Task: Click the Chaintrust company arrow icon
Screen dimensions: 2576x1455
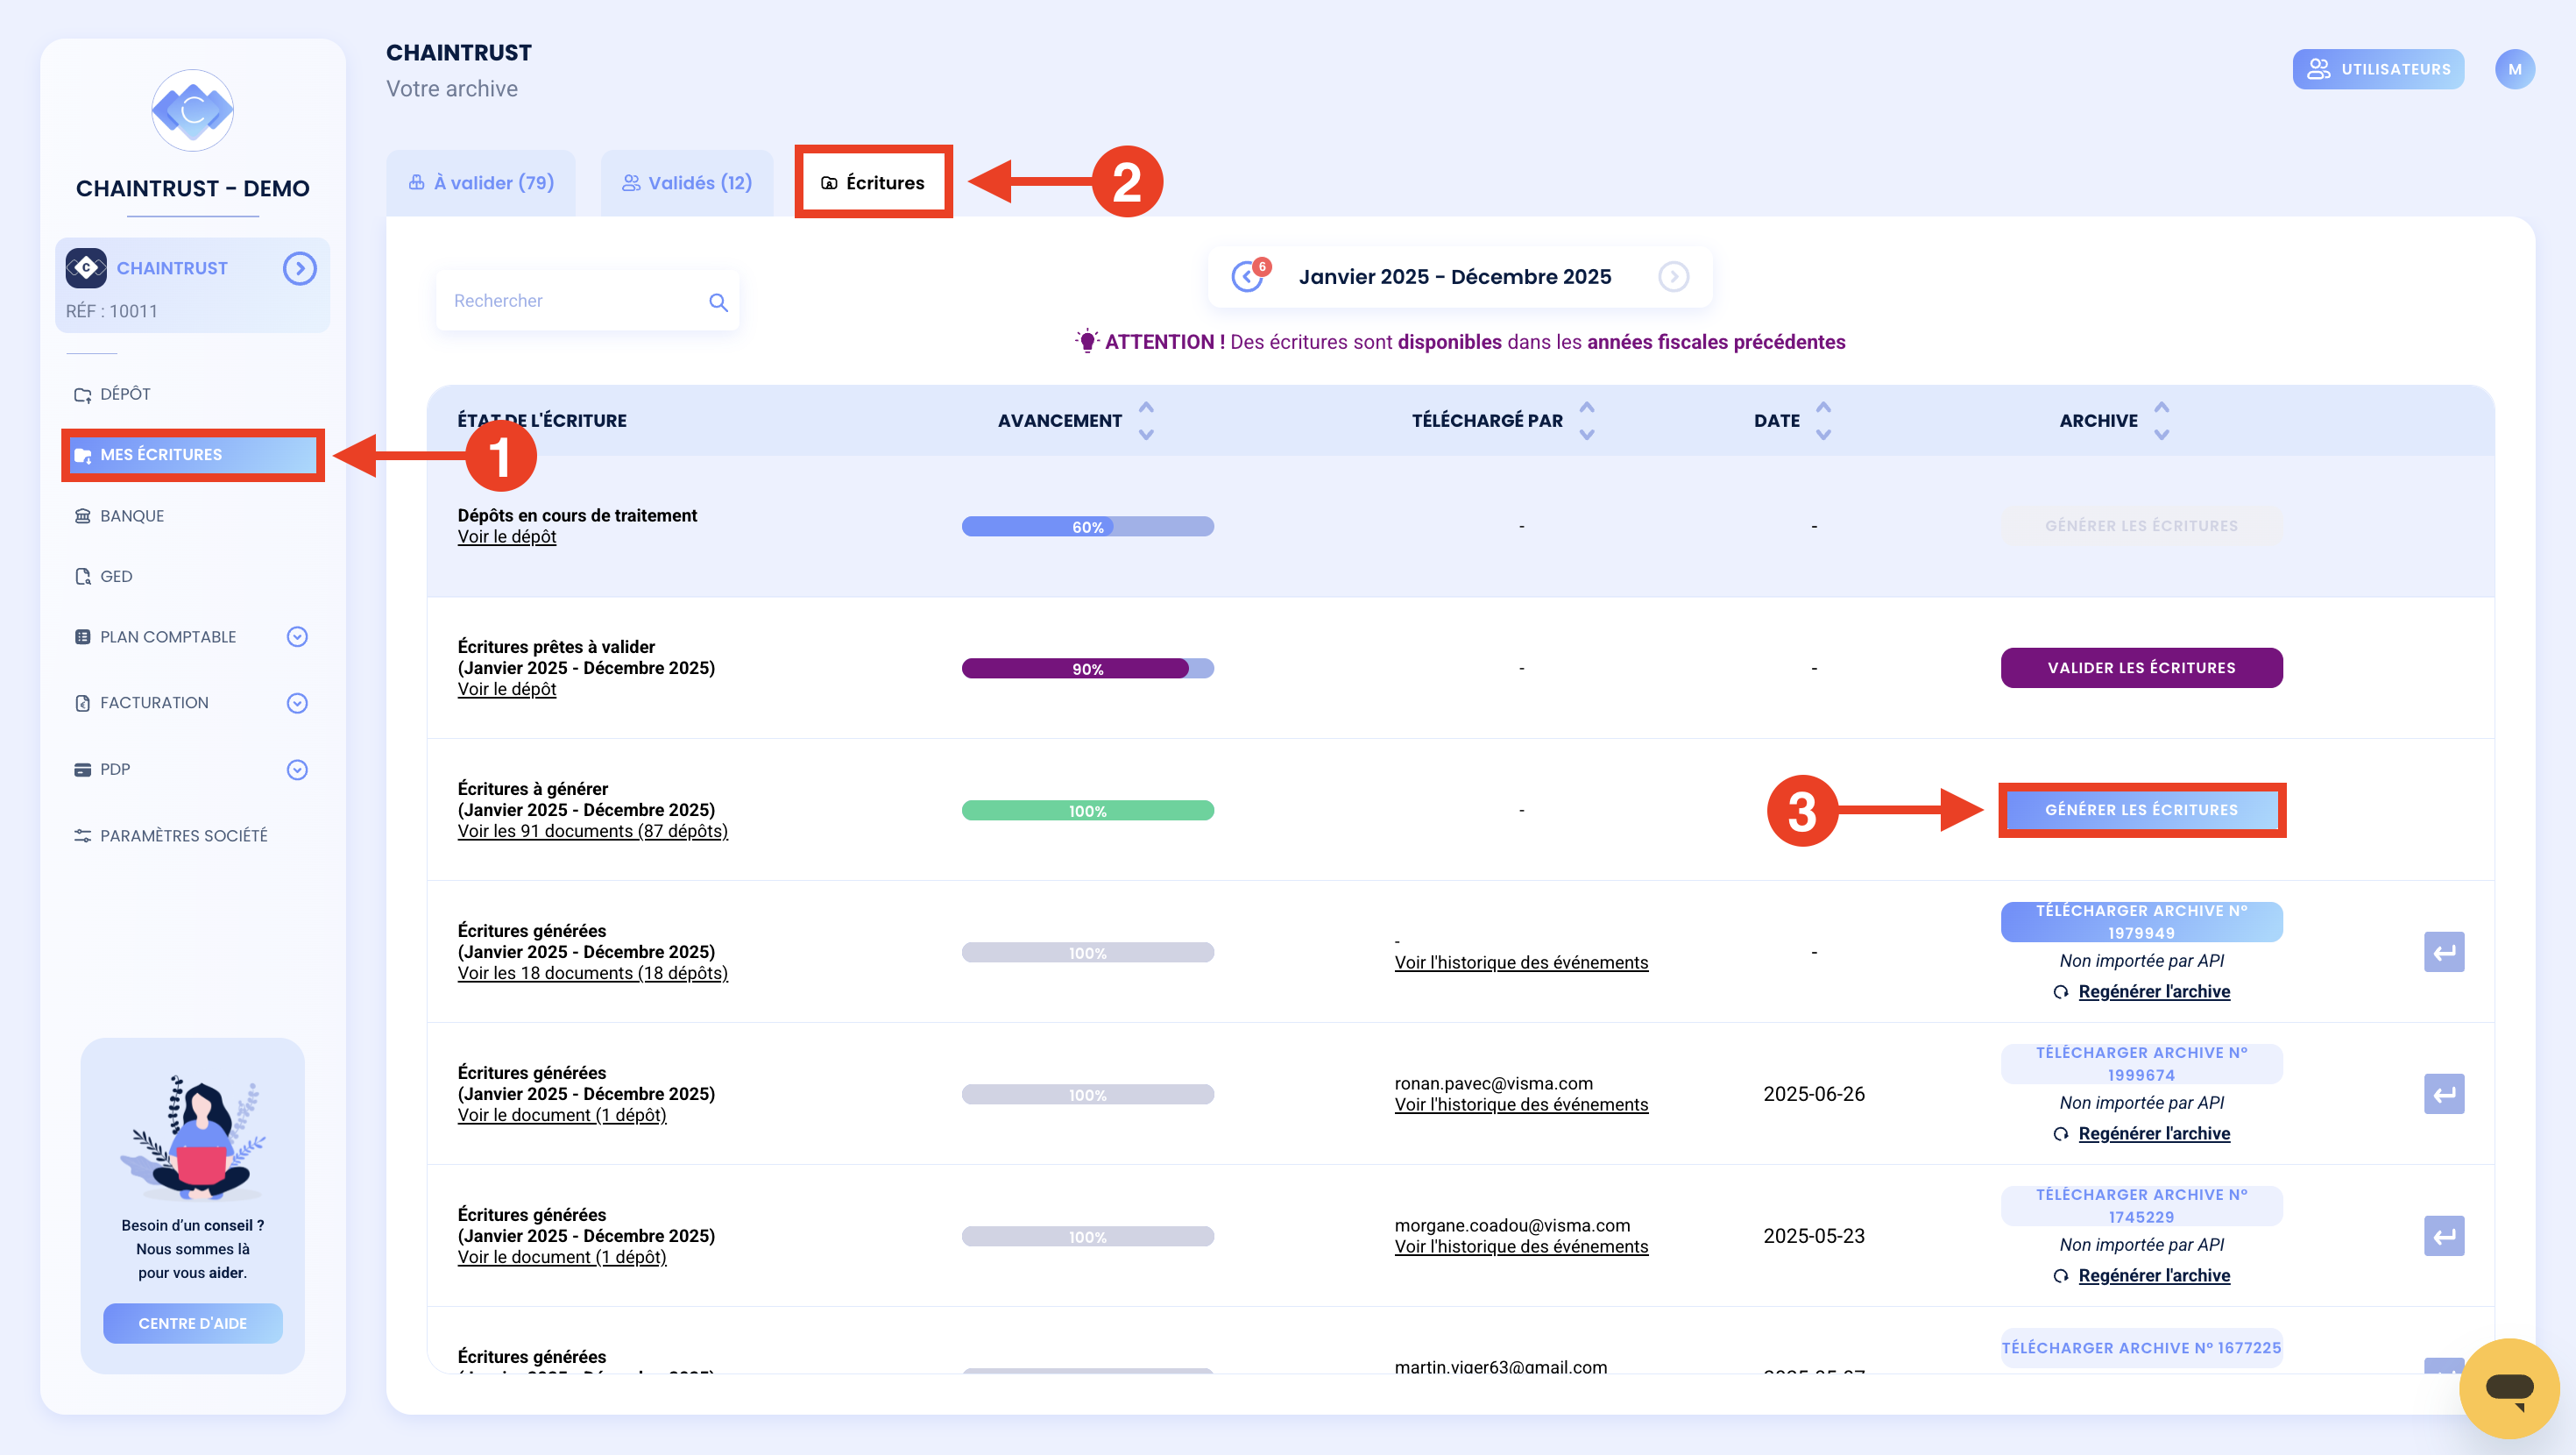Action: coord(299,268)
